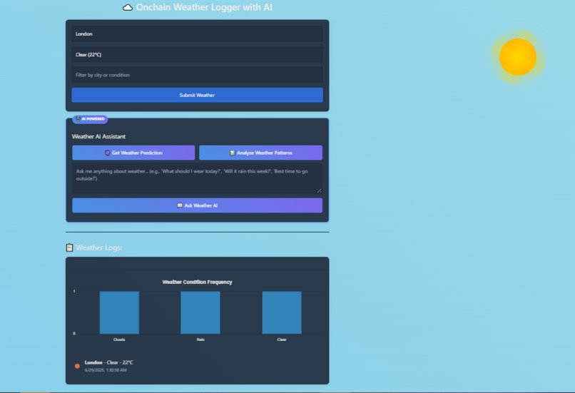
Task: Click the Ask me anything about weather textbox
Action: click(x=198, y=178)
